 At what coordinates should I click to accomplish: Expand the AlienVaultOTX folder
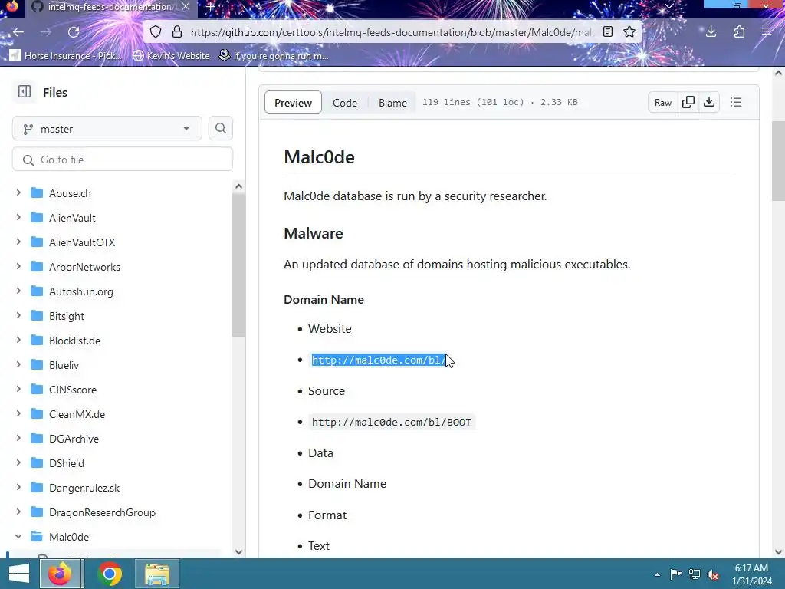tap(18, 242)
